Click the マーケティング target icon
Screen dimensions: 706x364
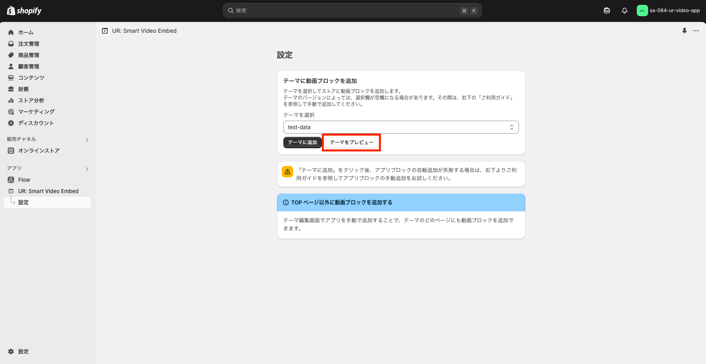[x=11, y=112]
